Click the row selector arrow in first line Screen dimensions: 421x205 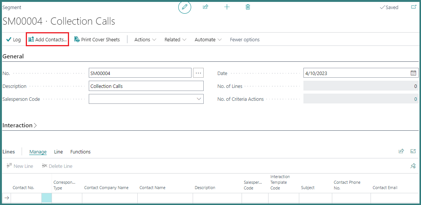[x=7, y=198]
